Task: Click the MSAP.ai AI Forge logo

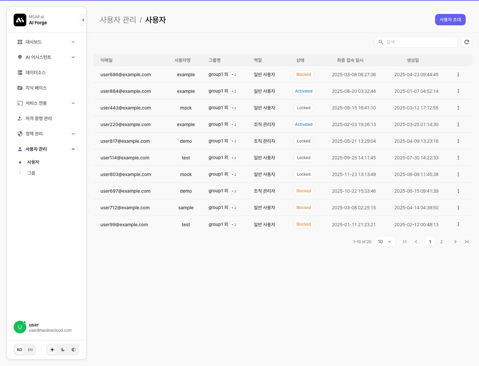Action: (x=20, y=20)
